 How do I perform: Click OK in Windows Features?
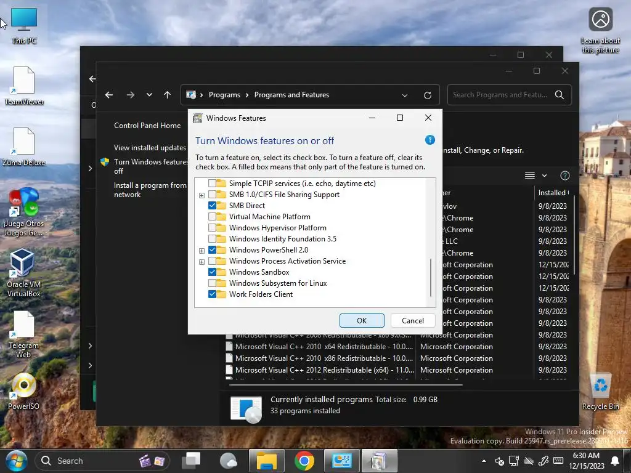tap(362, 320)
